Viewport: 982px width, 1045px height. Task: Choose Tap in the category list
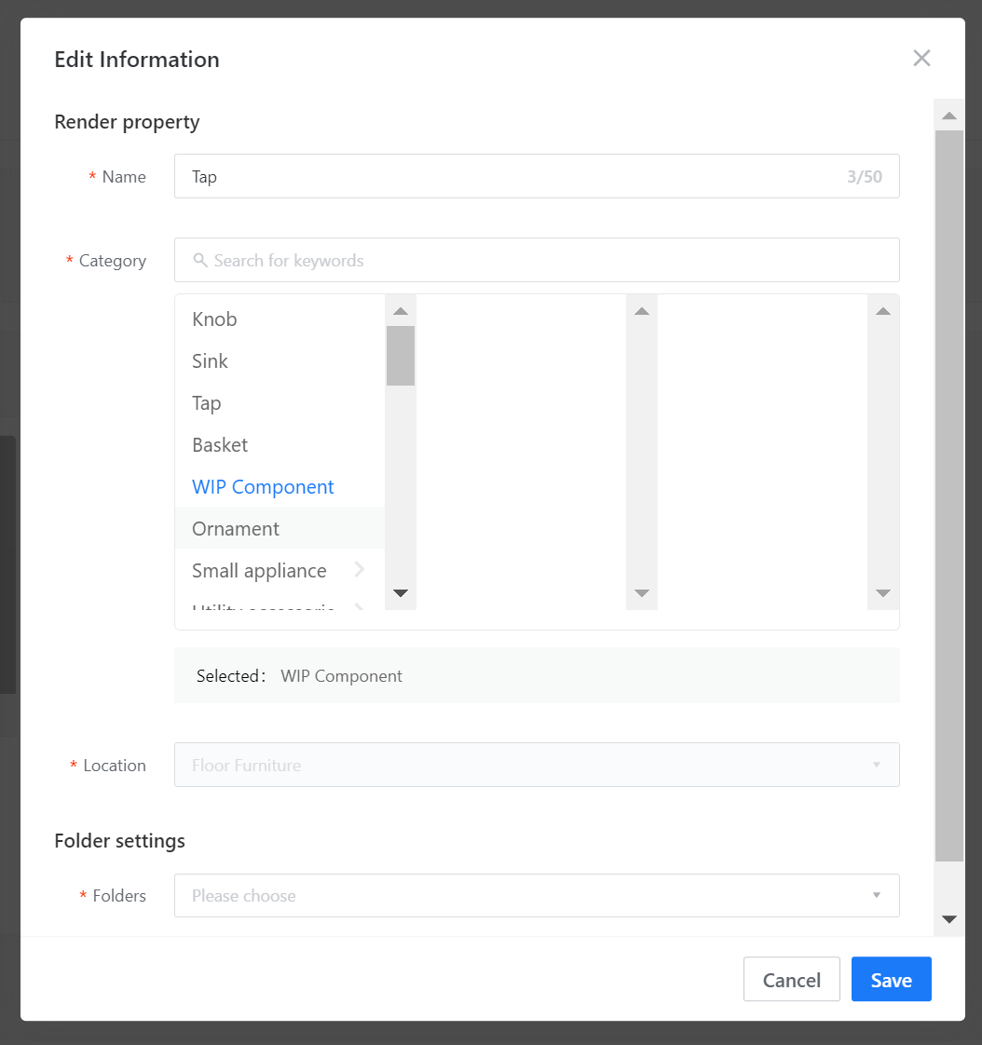[x=207, y=403]
